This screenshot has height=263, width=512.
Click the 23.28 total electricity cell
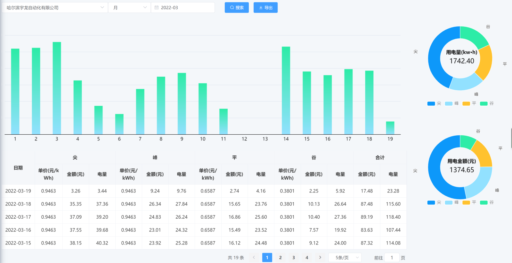point(393,191)
